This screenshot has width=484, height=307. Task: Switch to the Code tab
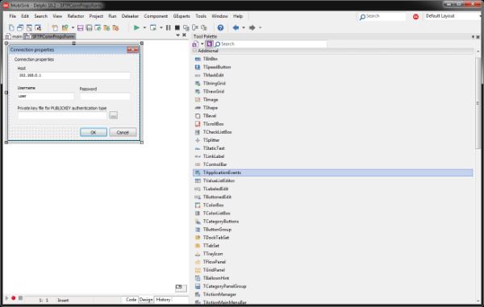pyautogui.click(x=131, y=300)
